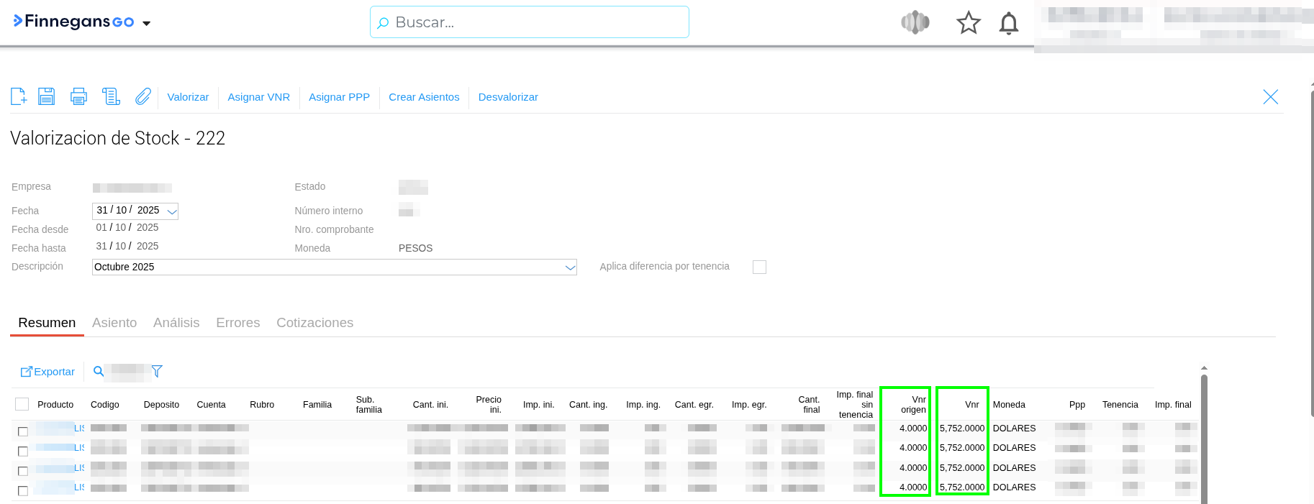The image size is (1314, 504).
Task: Check the first table row checkbox
Action: (x=23, y=431)
